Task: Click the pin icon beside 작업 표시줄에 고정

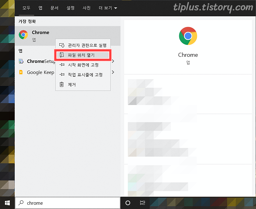Action: [62, 75]
